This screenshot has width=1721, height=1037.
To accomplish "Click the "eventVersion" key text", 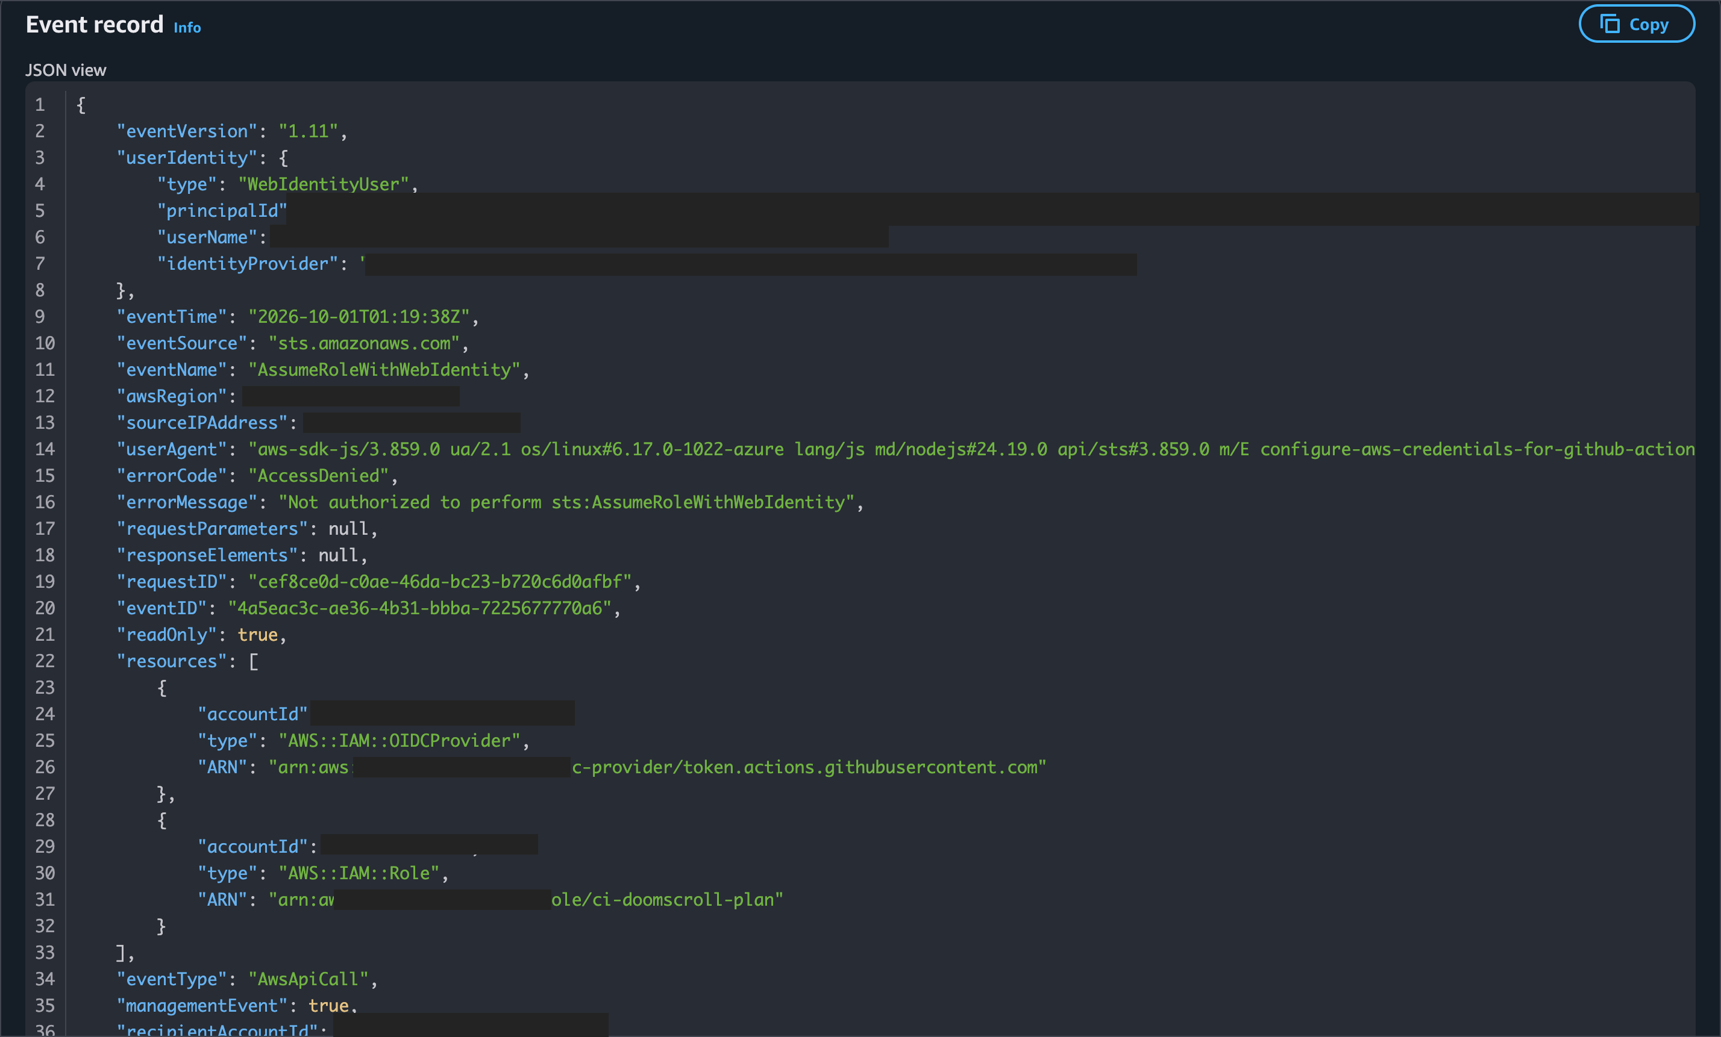I will tap(186, 131).
